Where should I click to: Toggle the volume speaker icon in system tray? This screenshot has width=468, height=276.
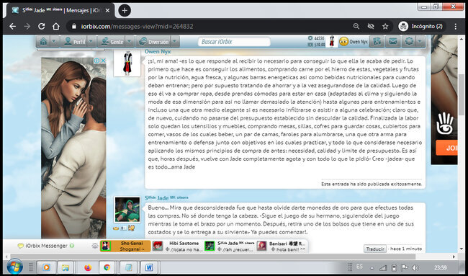[415, 267]
